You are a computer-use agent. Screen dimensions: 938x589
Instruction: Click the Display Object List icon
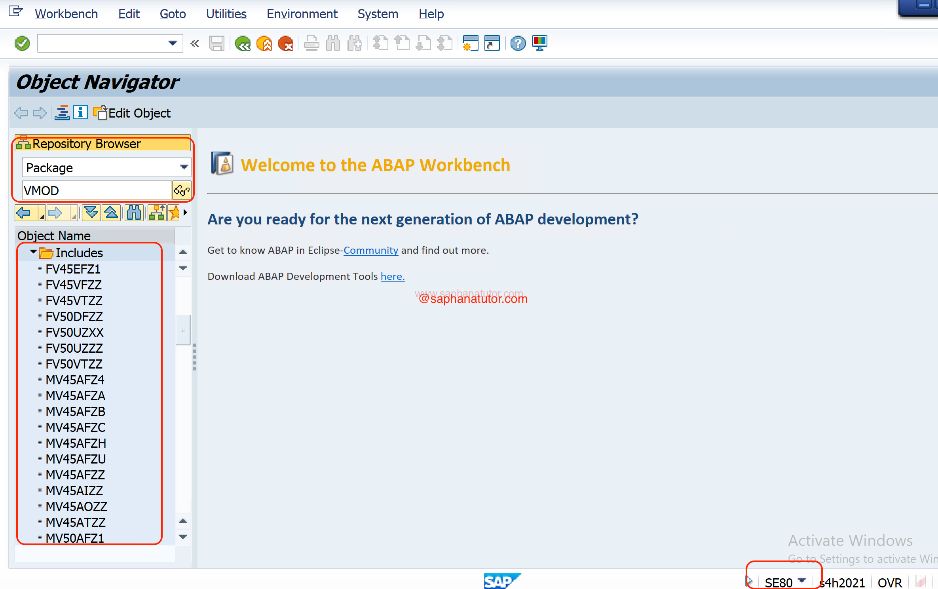(x=62, y=113)
